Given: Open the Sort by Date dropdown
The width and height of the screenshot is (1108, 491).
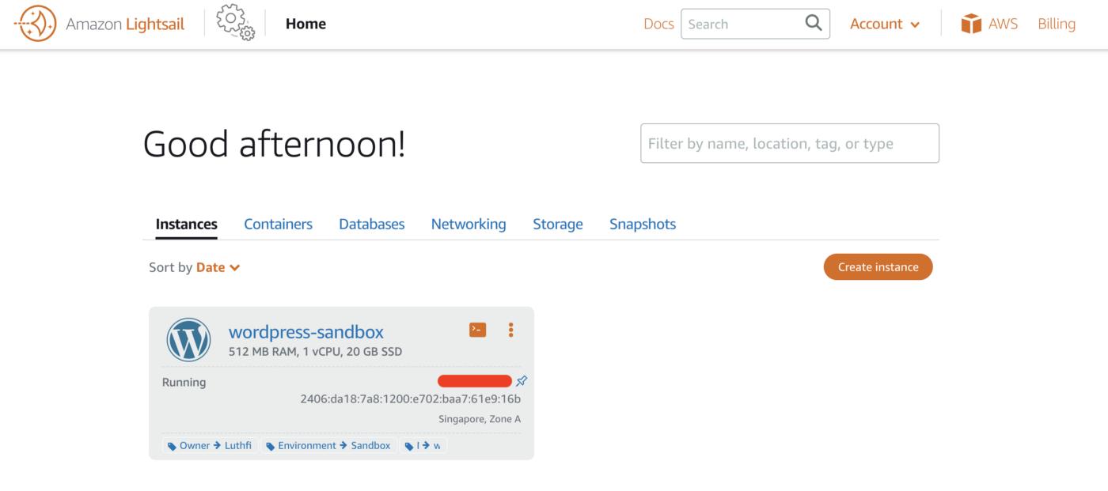Looking at the screenshot, I should coord(218,267).
